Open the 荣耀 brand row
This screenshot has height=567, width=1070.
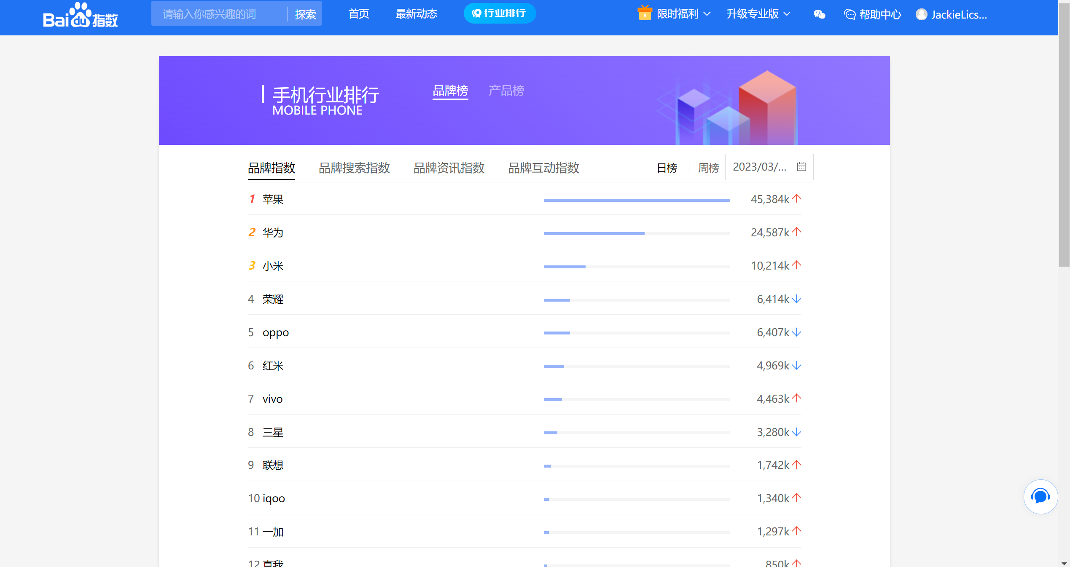coord(524,298)
